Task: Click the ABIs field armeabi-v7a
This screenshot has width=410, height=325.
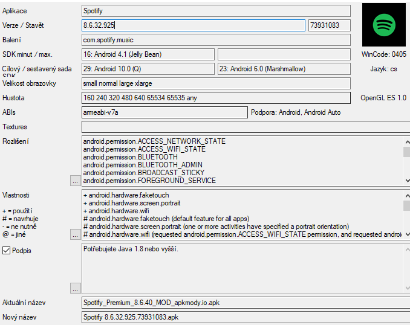Action: coord(164,112)
